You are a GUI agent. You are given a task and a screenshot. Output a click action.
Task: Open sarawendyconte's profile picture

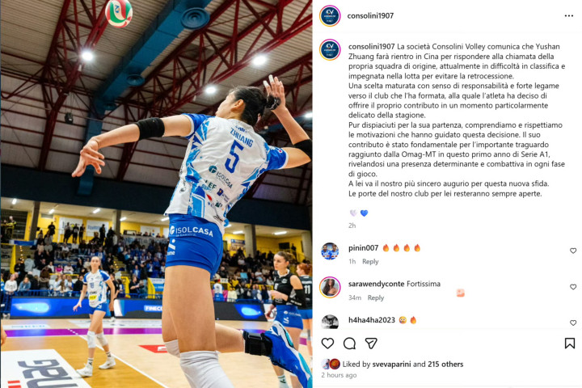pos(330,288)
